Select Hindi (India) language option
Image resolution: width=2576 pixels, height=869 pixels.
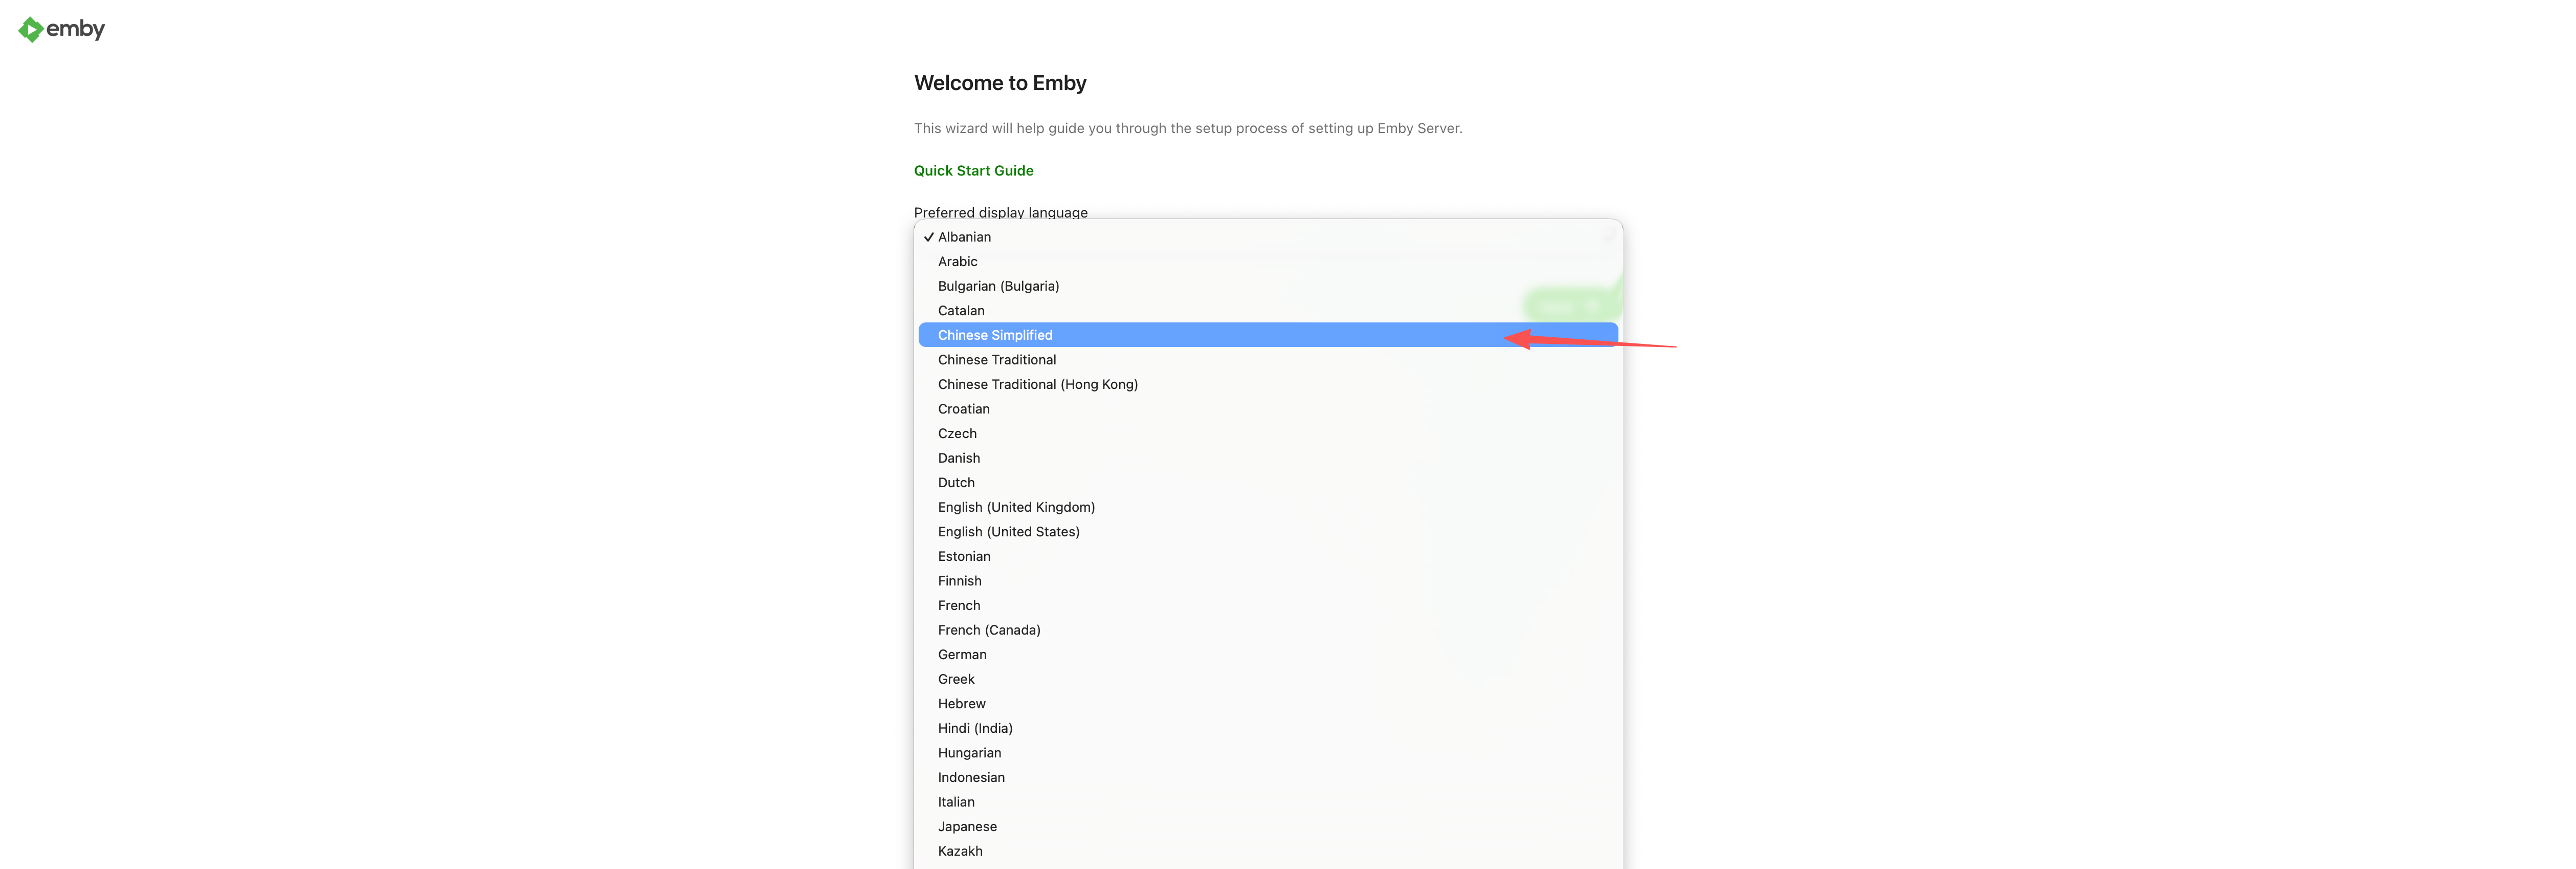click(975, 728)
